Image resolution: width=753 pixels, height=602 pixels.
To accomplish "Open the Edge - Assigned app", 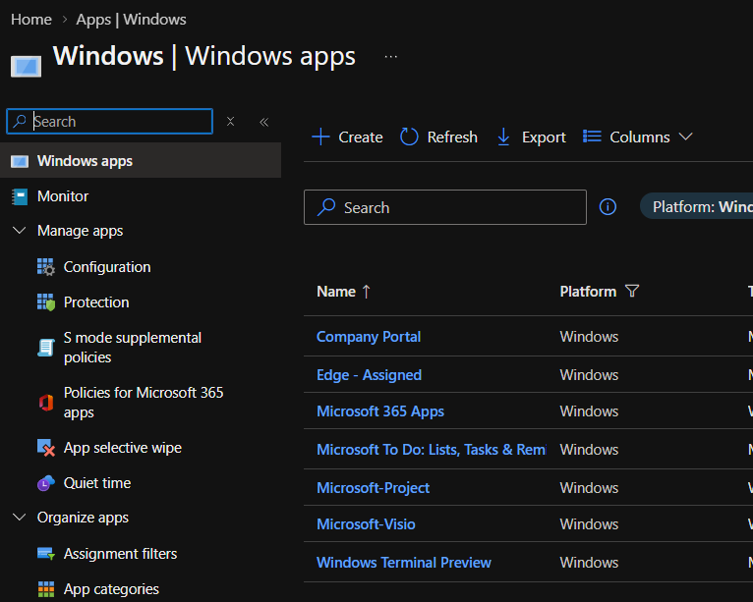I will 370,374.
